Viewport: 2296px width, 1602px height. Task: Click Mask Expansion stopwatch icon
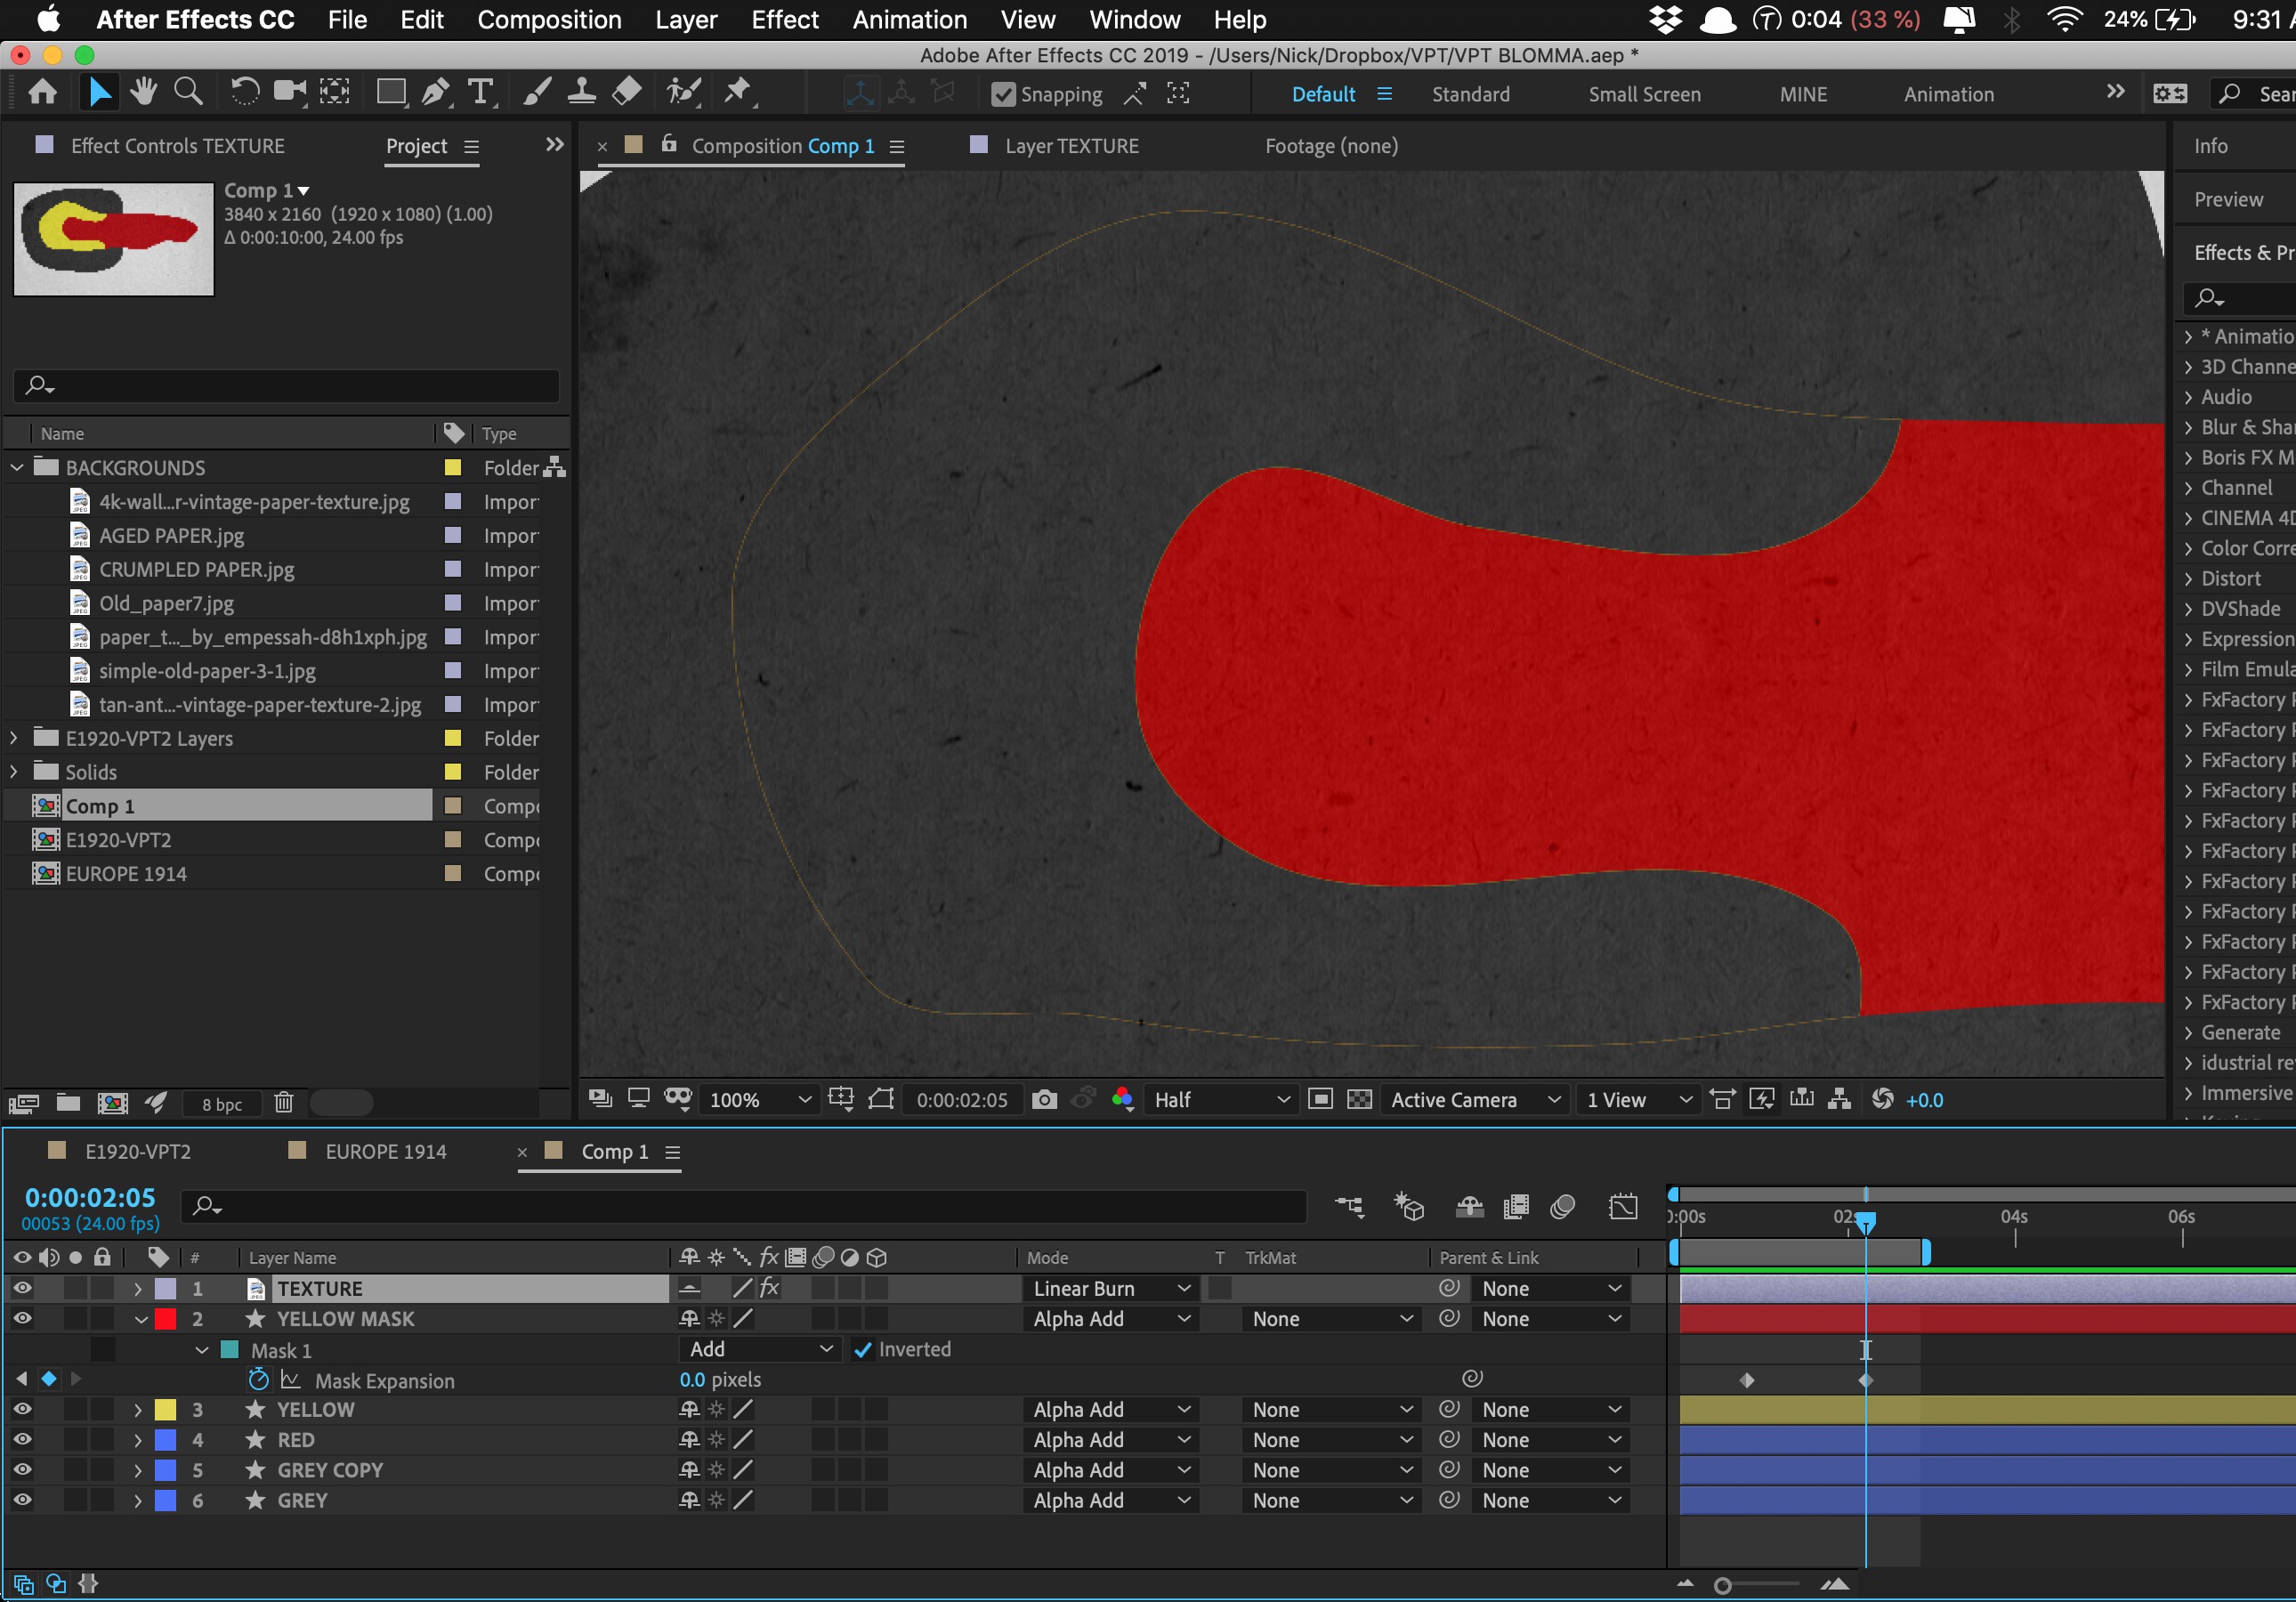pyautogui.click(x=258, y=1380)
